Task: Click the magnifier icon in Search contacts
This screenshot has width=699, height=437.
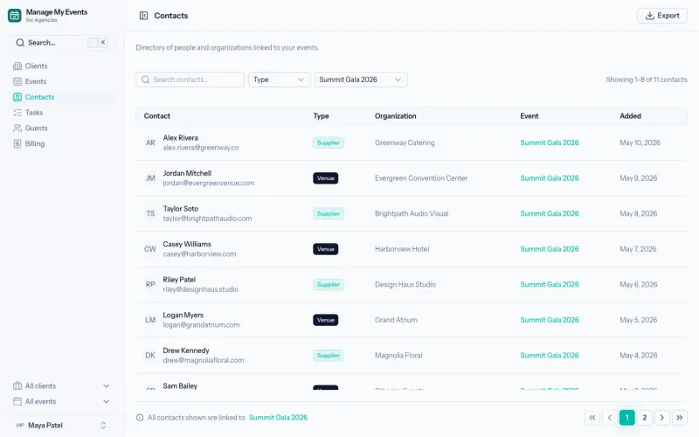Action: click(x=145, y=80)
